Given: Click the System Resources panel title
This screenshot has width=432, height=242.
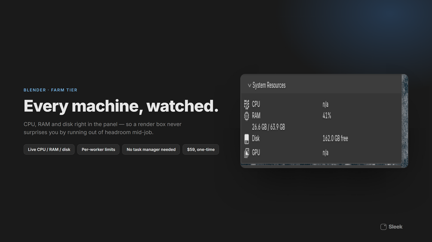Looking at the screenshot, I should click(269, 85).
